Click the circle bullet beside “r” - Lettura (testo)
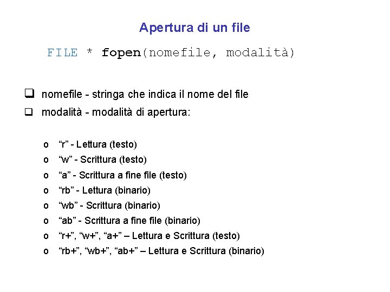The width and height of the screenshot is (390, 292). pyautogui.click(x=47, y=145)
